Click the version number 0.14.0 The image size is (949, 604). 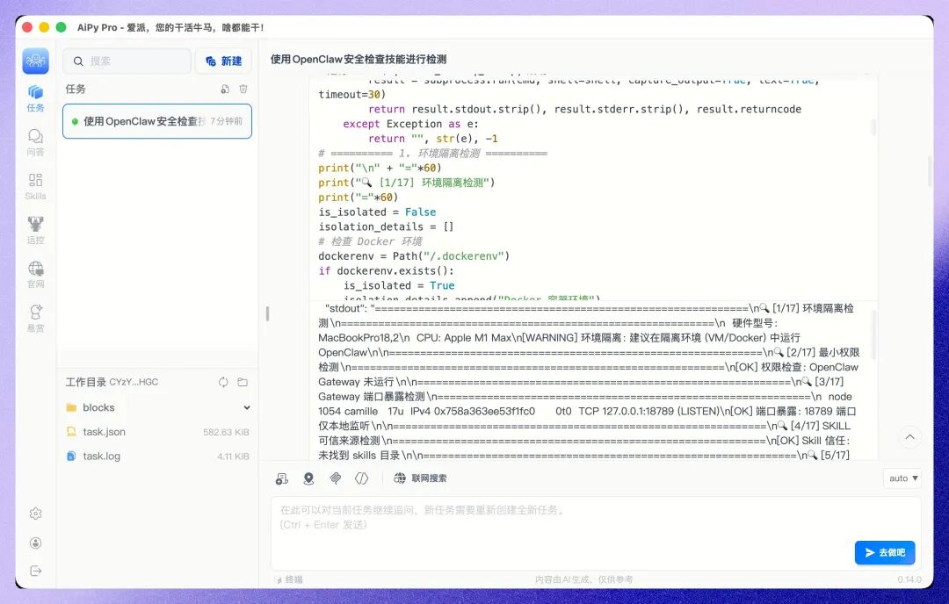point(909,579)
